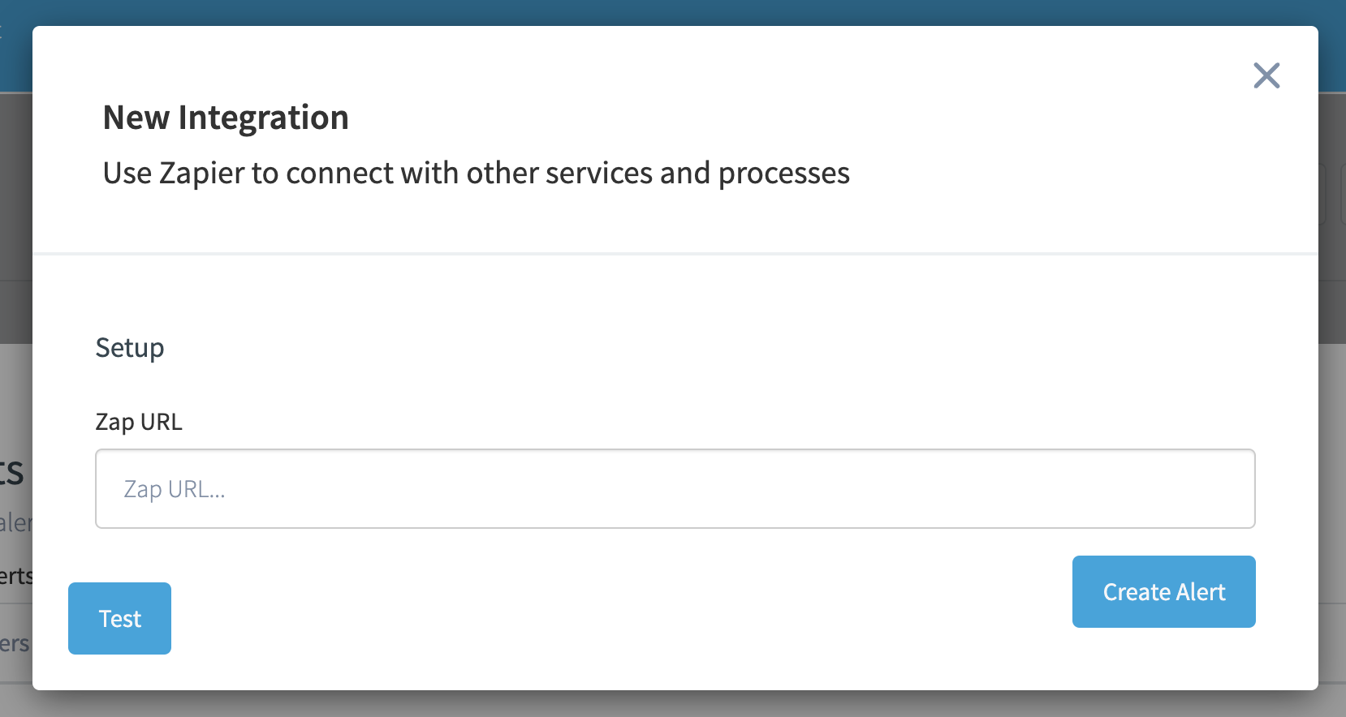Image resolution: width=1346 pixels, height=717 pixels.
Task: Click the divider line under the header
Action: 675,254
